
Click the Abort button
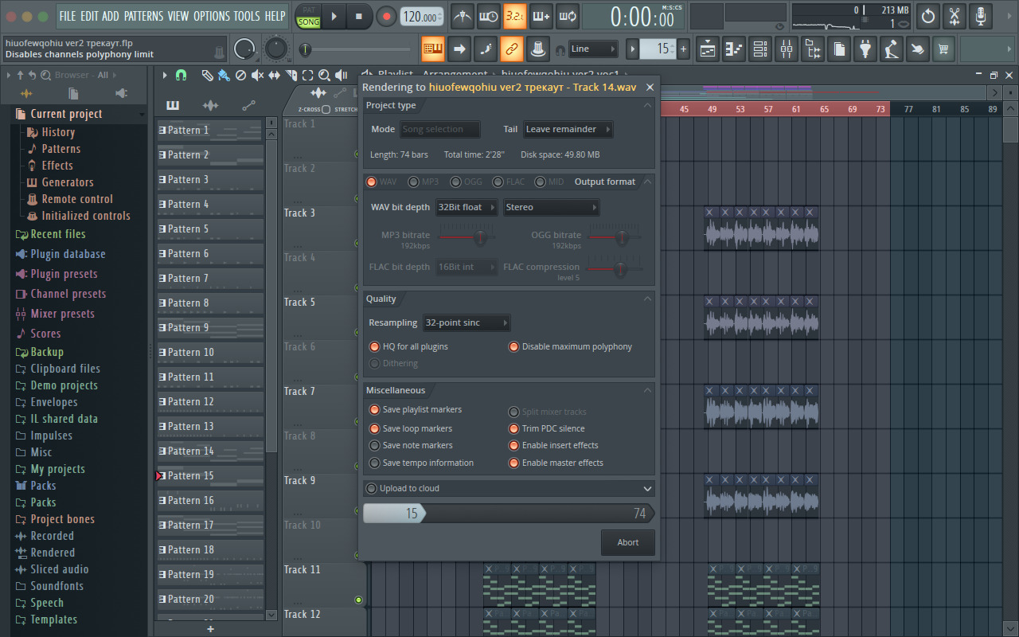pyautogui.click(x=628, y=543)
